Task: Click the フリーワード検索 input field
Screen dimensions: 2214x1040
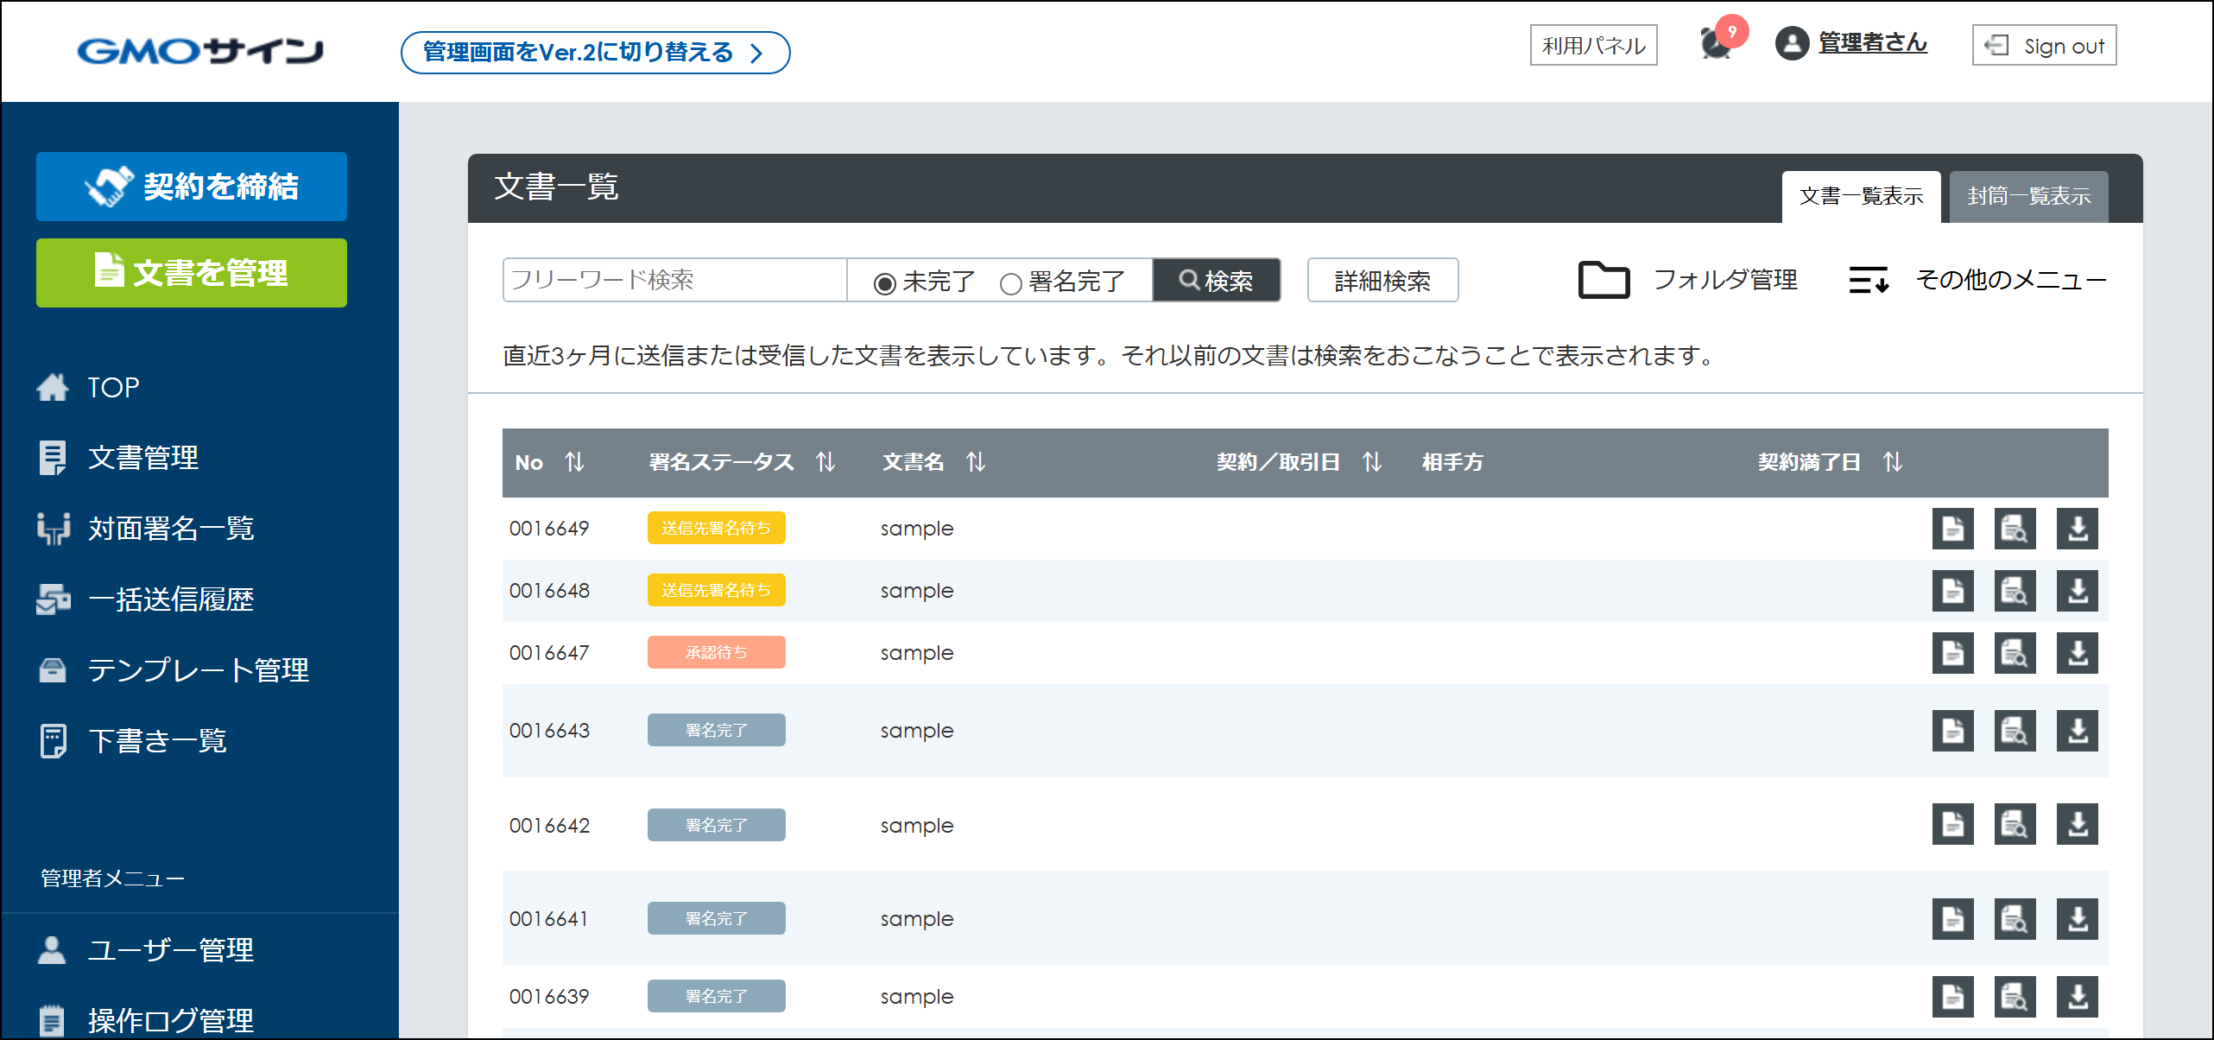Action: point(674,281)
